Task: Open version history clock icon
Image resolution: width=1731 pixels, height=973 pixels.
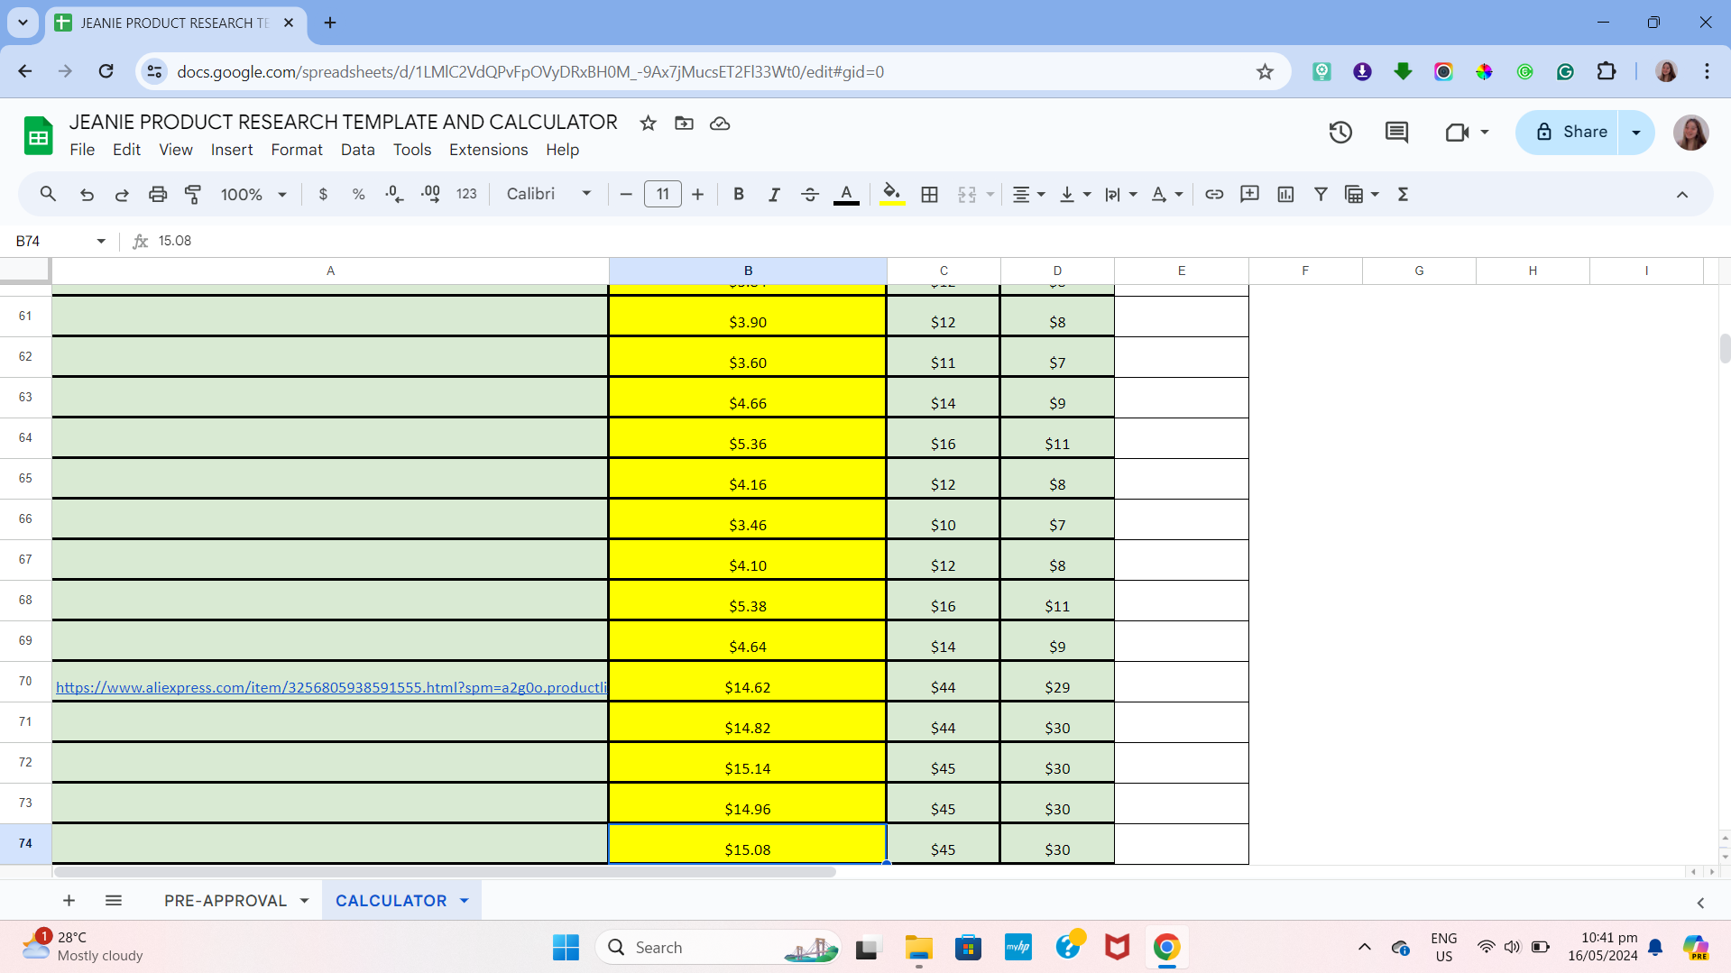Action: coord(1340,133)
